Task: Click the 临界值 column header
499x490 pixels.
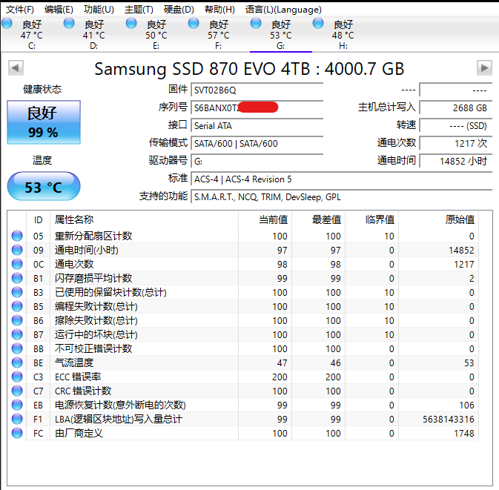Action: pyautogui.click(x=371, y=219)
